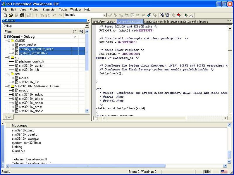Click the Debug without Downloading icon
The width and height of the screenshot is (234, 175).
coord(191,15)
